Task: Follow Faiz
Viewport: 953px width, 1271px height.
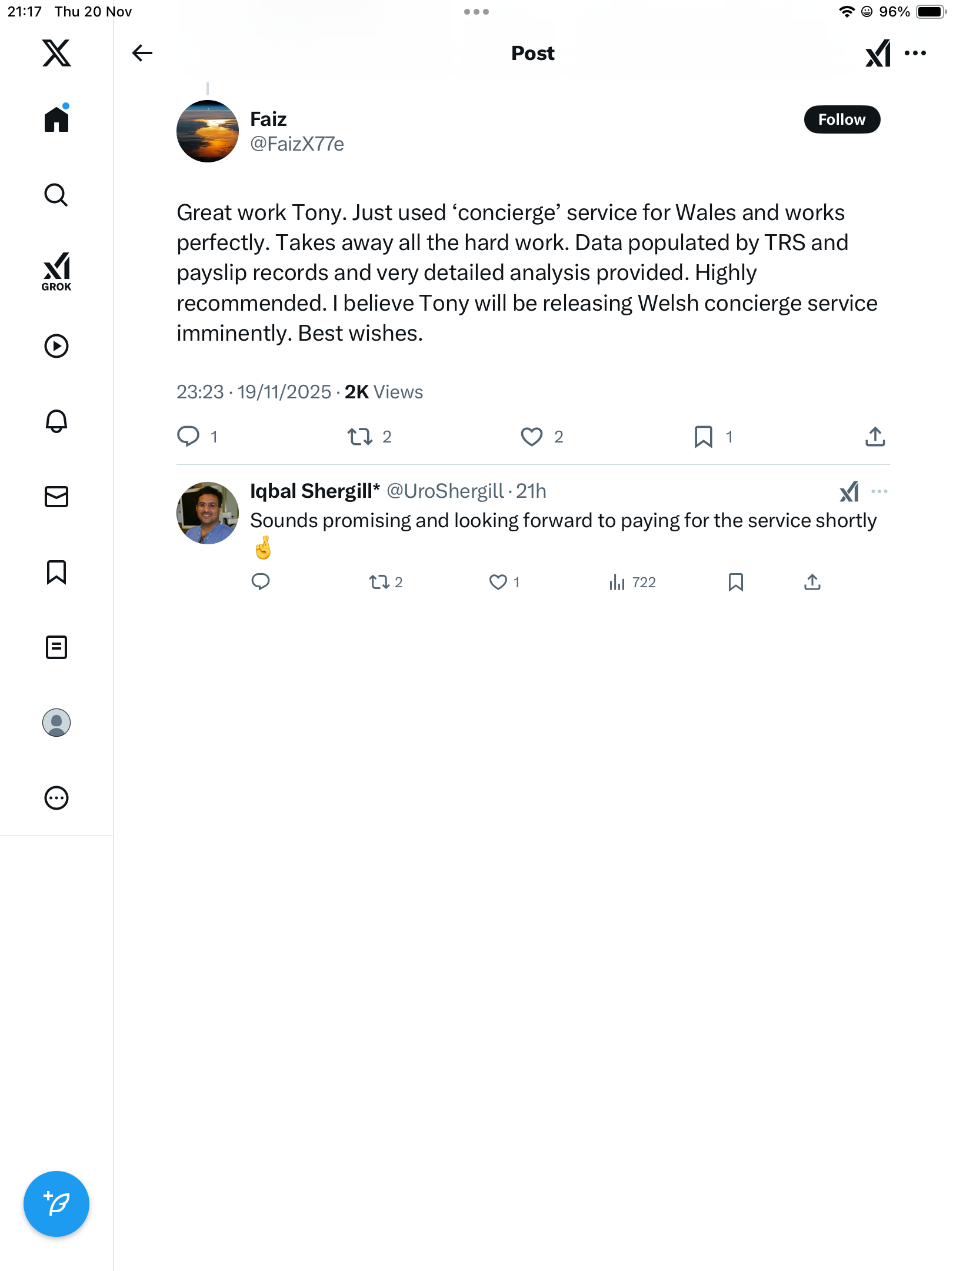Action: [842, 119]
